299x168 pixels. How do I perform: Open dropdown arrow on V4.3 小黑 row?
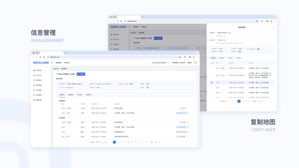tap(187, 113)
